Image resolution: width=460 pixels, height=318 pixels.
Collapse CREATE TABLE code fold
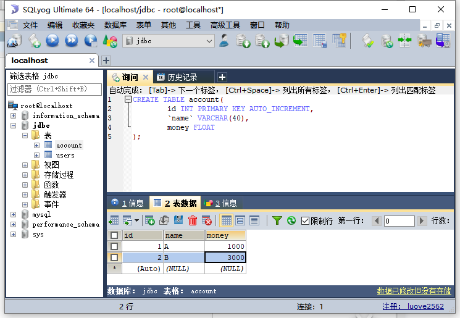tap(128, 99)
